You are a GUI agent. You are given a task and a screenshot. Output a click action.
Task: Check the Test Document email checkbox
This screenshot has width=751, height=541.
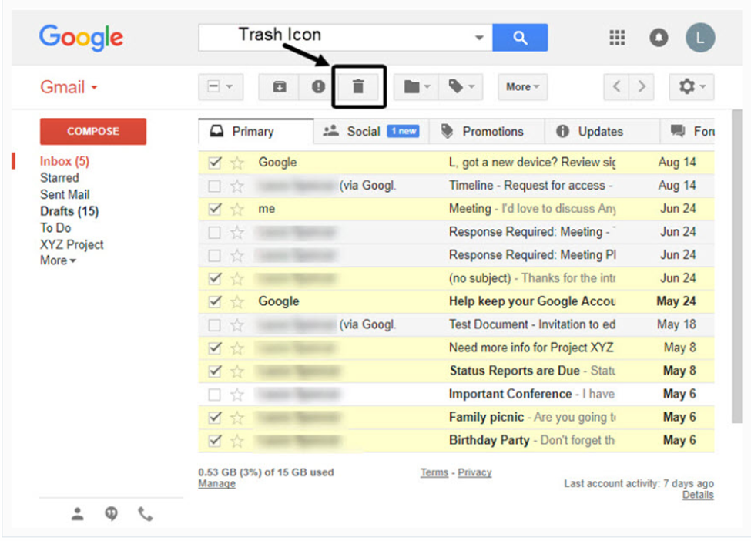point(215,325)
